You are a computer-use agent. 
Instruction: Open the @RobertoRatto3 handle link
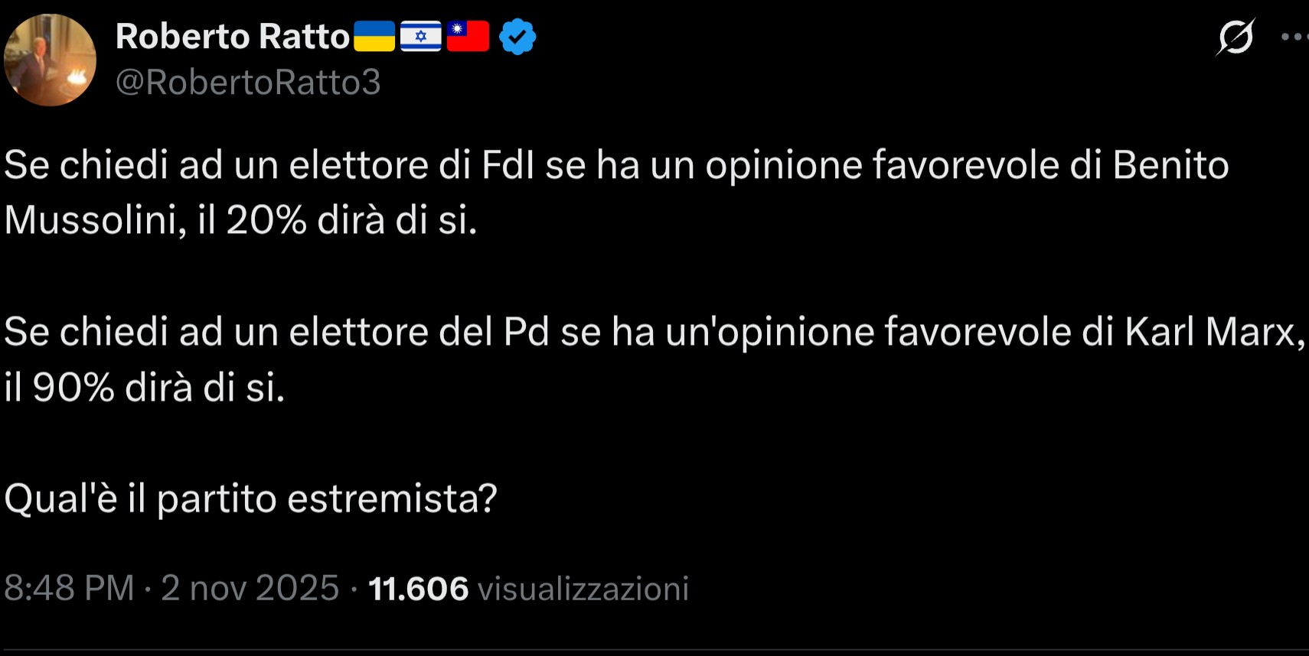(x=248, y=83)
